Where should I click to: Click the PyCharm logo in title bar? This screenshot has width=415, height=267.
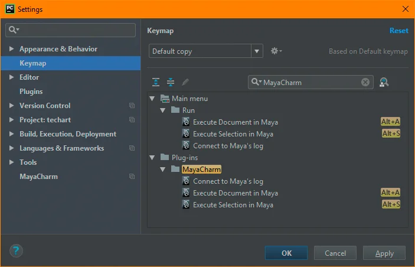tap(10, 9)
